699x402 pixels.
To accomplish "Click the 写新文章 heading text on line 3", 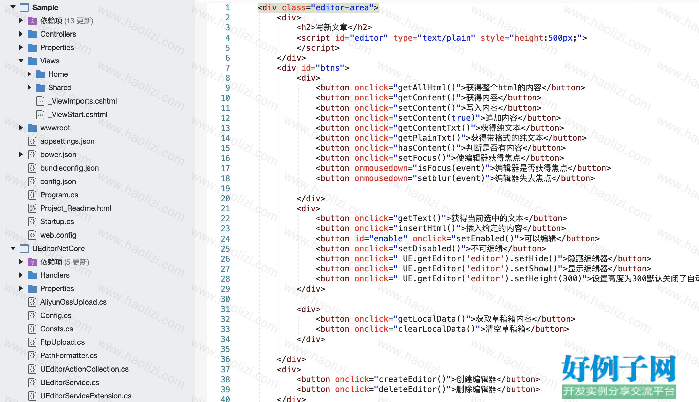I will (332, 27).
